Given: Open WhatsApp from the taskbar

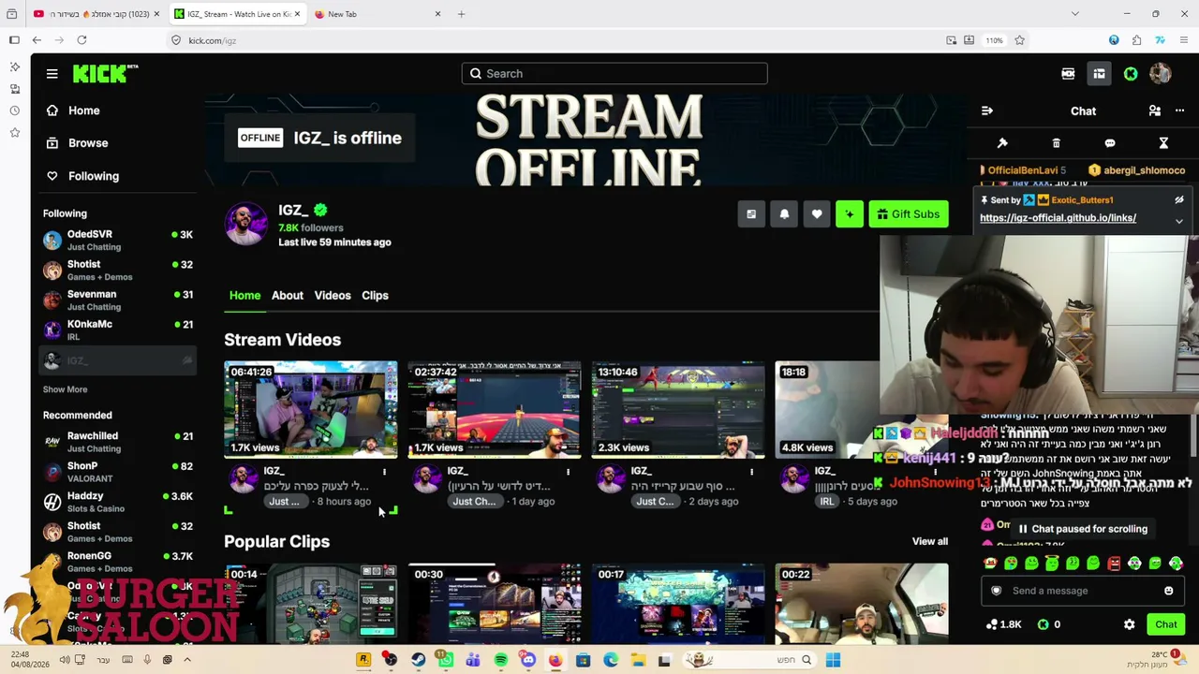Looking at the screenshot, I should 446,661.
